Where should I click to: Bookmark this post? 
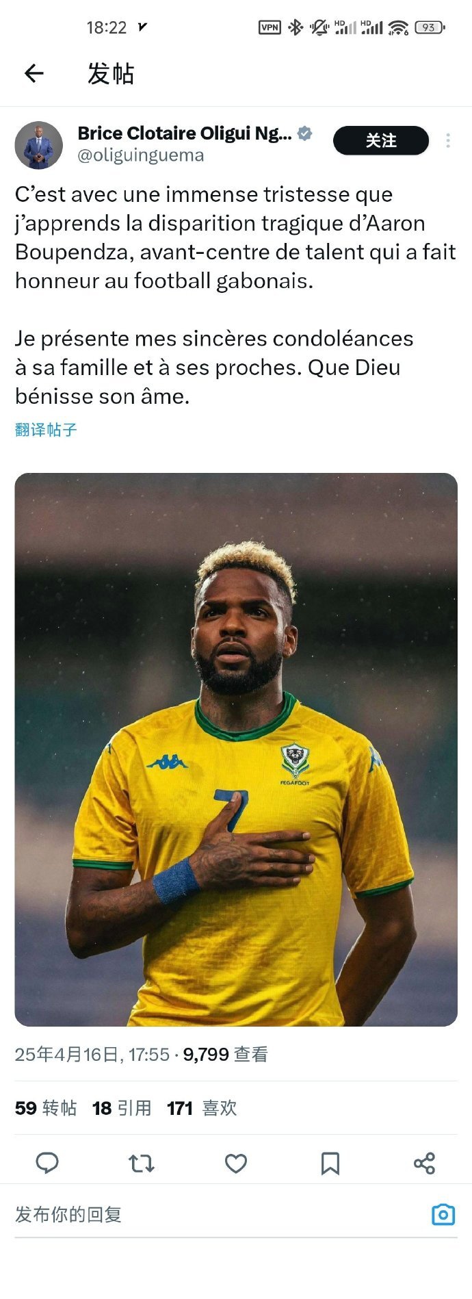(330, 1163)
